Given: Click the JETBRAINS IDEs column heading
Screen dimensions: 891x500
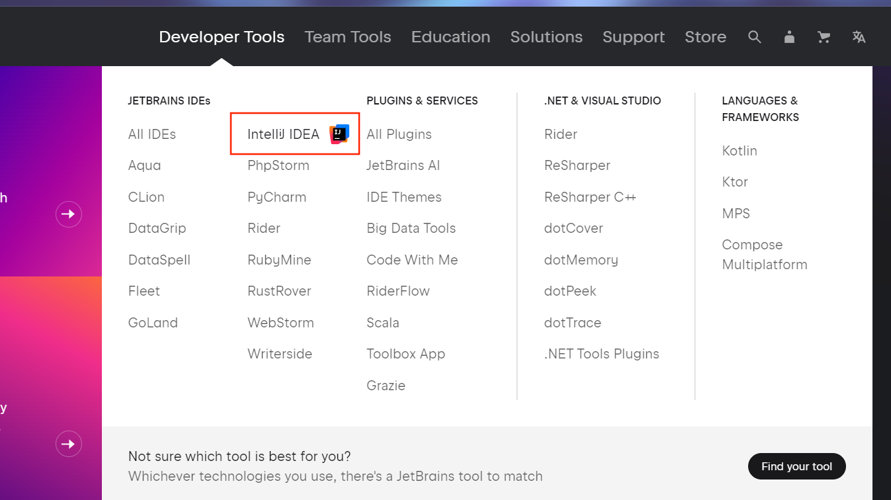Looking at the screenshot, I should (169, 101).
